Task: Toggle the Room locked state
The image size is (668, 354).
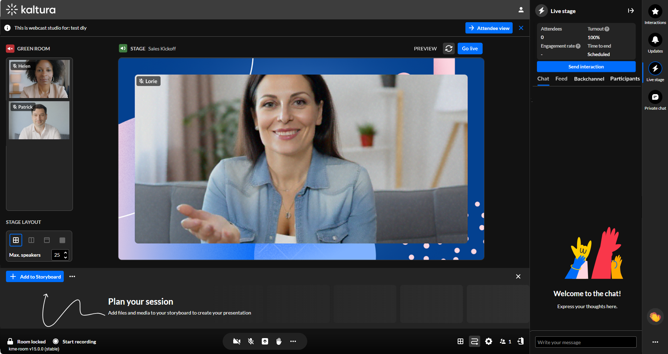Action: (x=26, y=342)
